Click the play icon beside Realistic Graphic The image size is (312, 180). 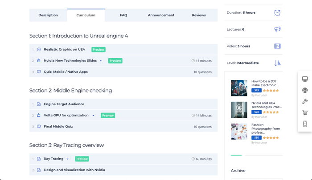pyautogui.click(x=39, y=49)
